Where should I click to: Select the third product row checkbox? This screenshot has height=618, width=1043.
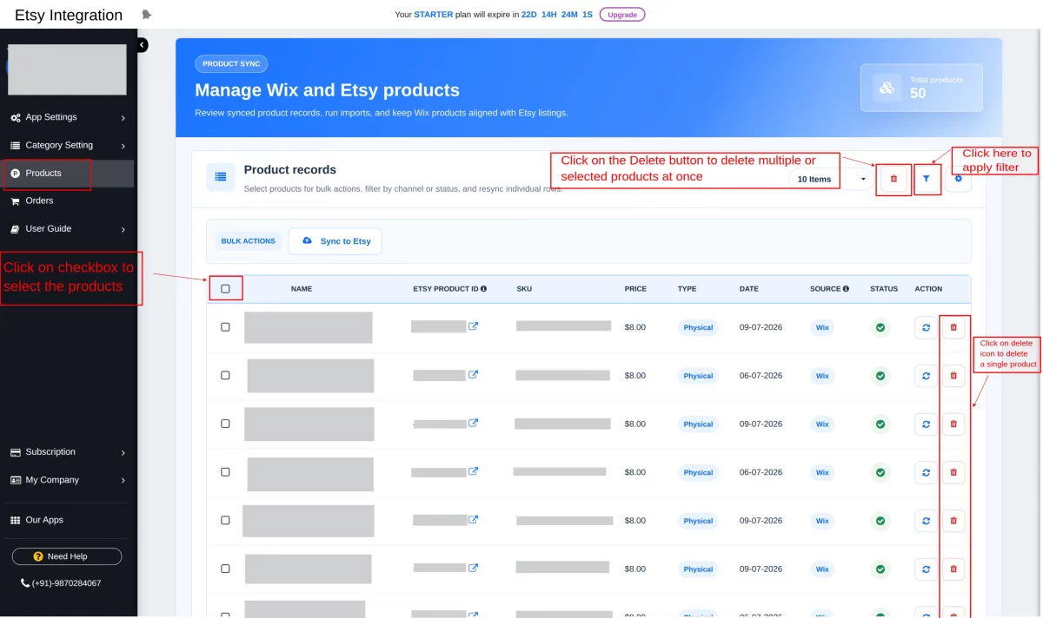[x=225, y=424]
